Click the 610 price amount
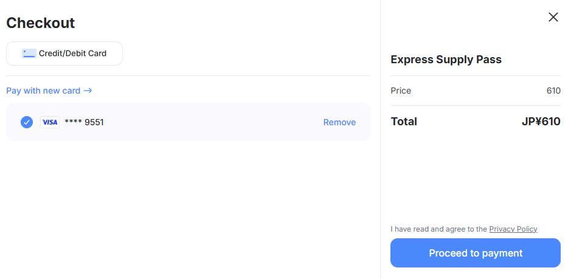 click(x=553, y=91)
